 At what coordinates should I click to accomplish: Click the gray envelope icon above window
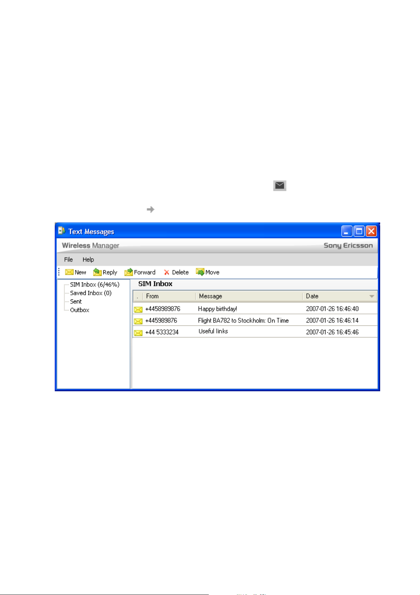pos(280,185)
